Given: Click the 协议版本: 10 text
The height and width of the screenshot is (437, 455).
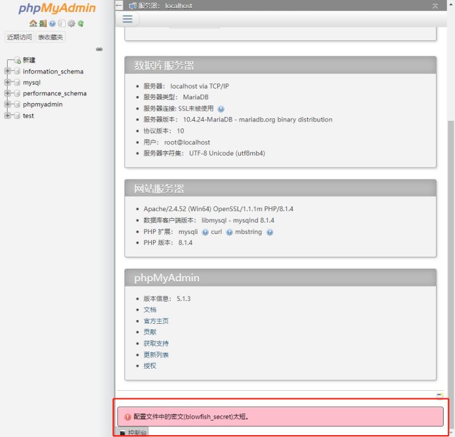Looking at the screenshot, I should (x=164, y=131).
